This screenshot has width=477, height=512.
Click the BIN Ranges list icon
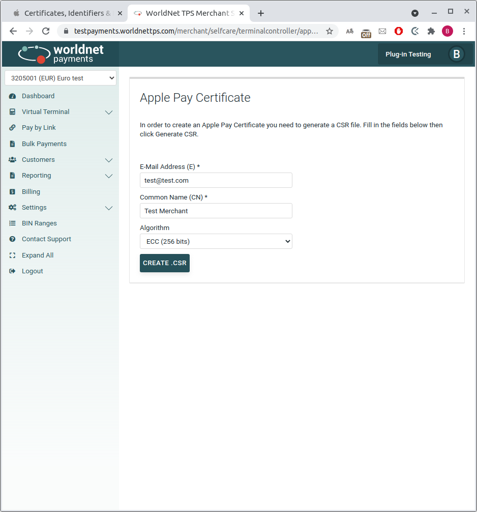pos(12,223)
